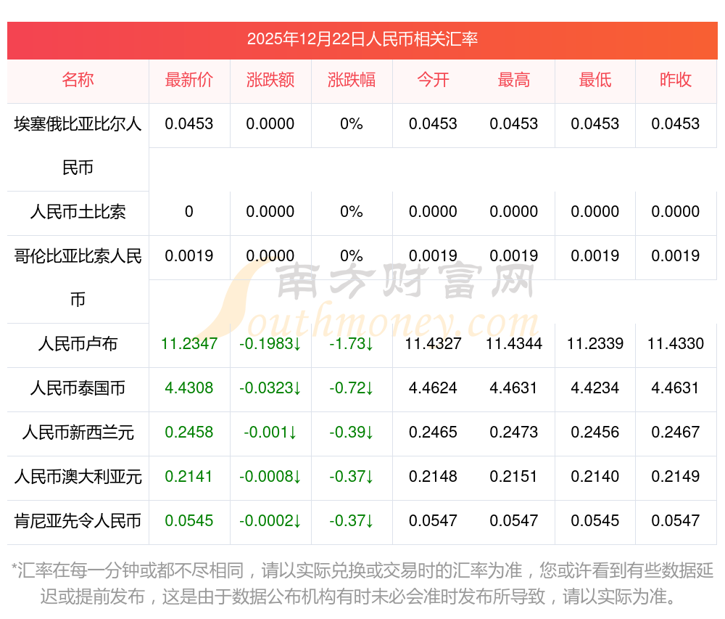Click the 肯尼亚先令人民币 row name

pyautogui.click(x=78, y=521)
